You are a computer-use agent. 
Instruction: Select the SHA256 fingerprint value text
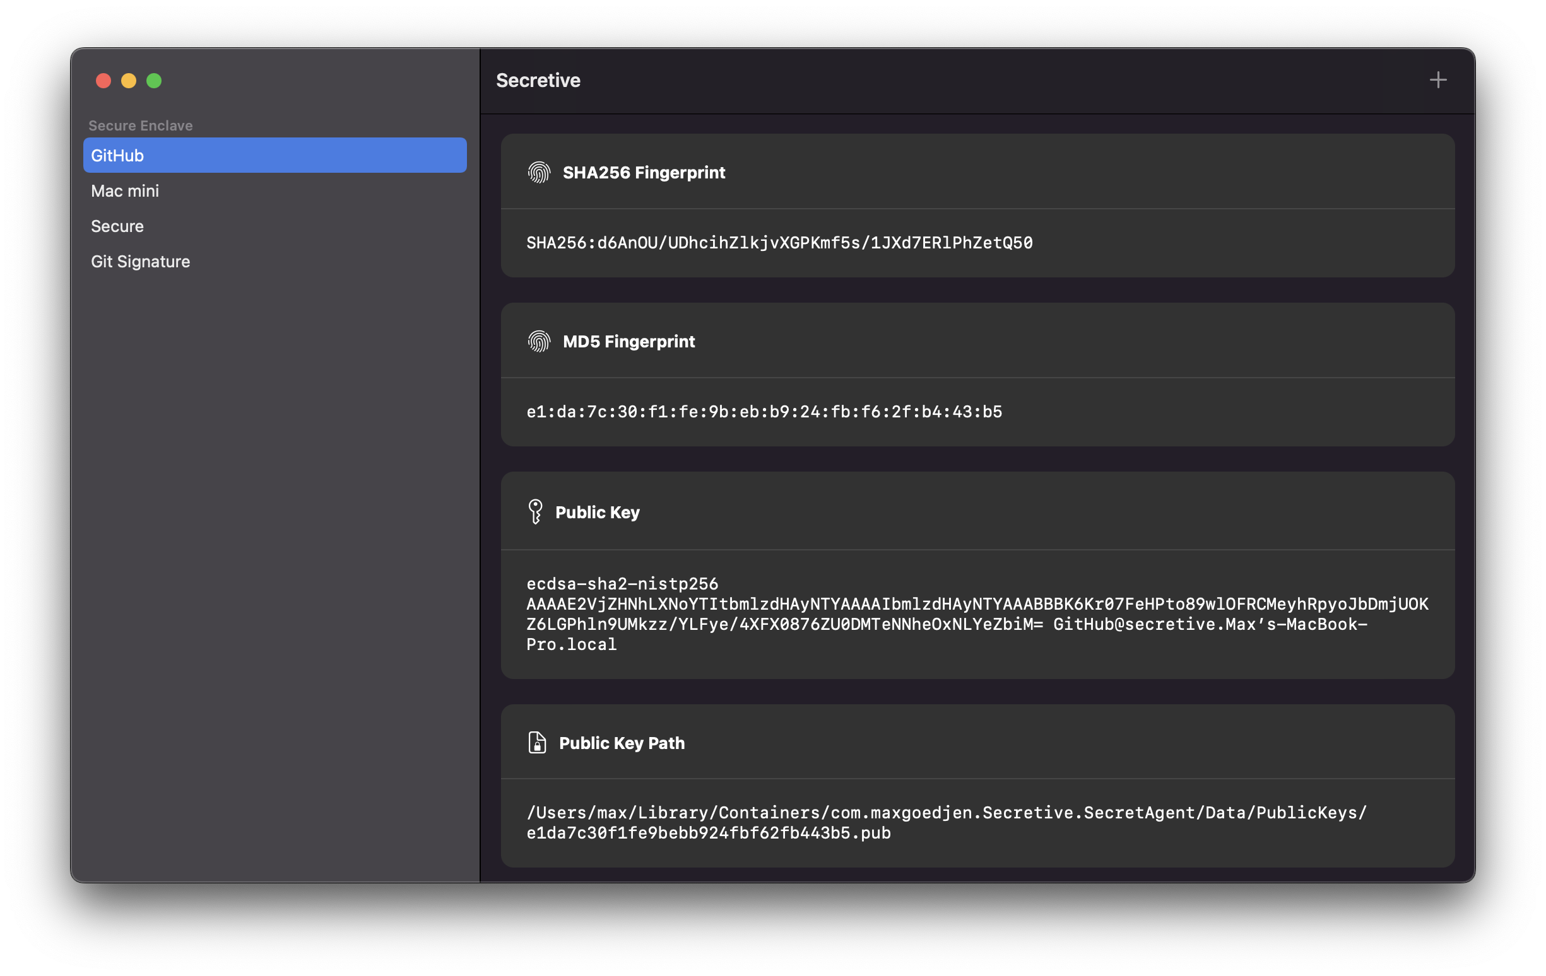779,243
